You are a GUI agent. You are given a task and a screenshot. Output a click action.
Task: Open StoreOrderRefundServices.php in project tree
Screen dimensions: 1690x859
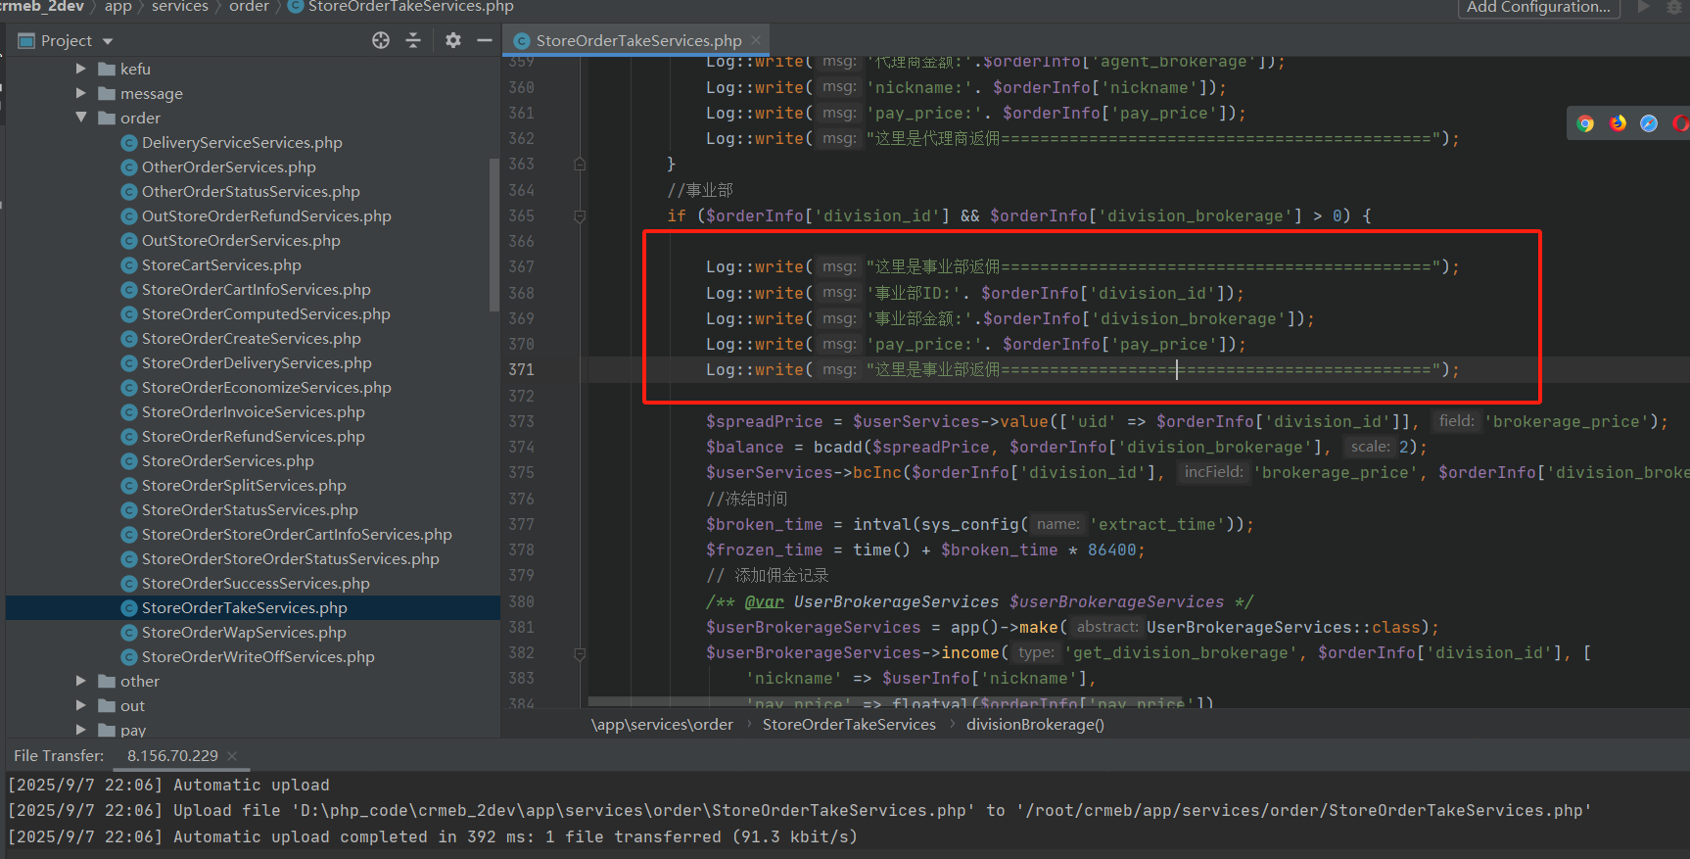pos(253,437)
